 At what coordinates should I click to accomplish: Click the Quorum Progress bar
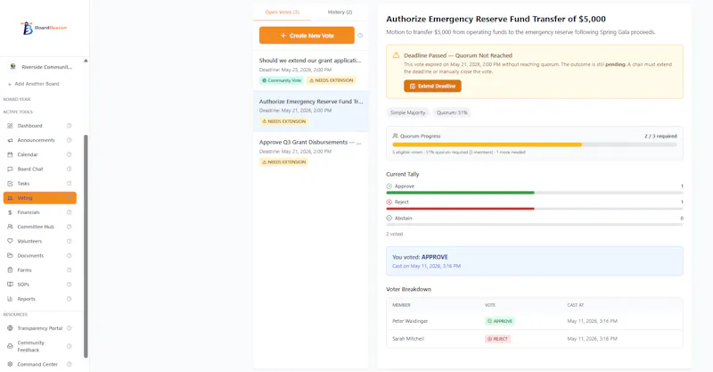pyautogui.click(x=534, y=145)
